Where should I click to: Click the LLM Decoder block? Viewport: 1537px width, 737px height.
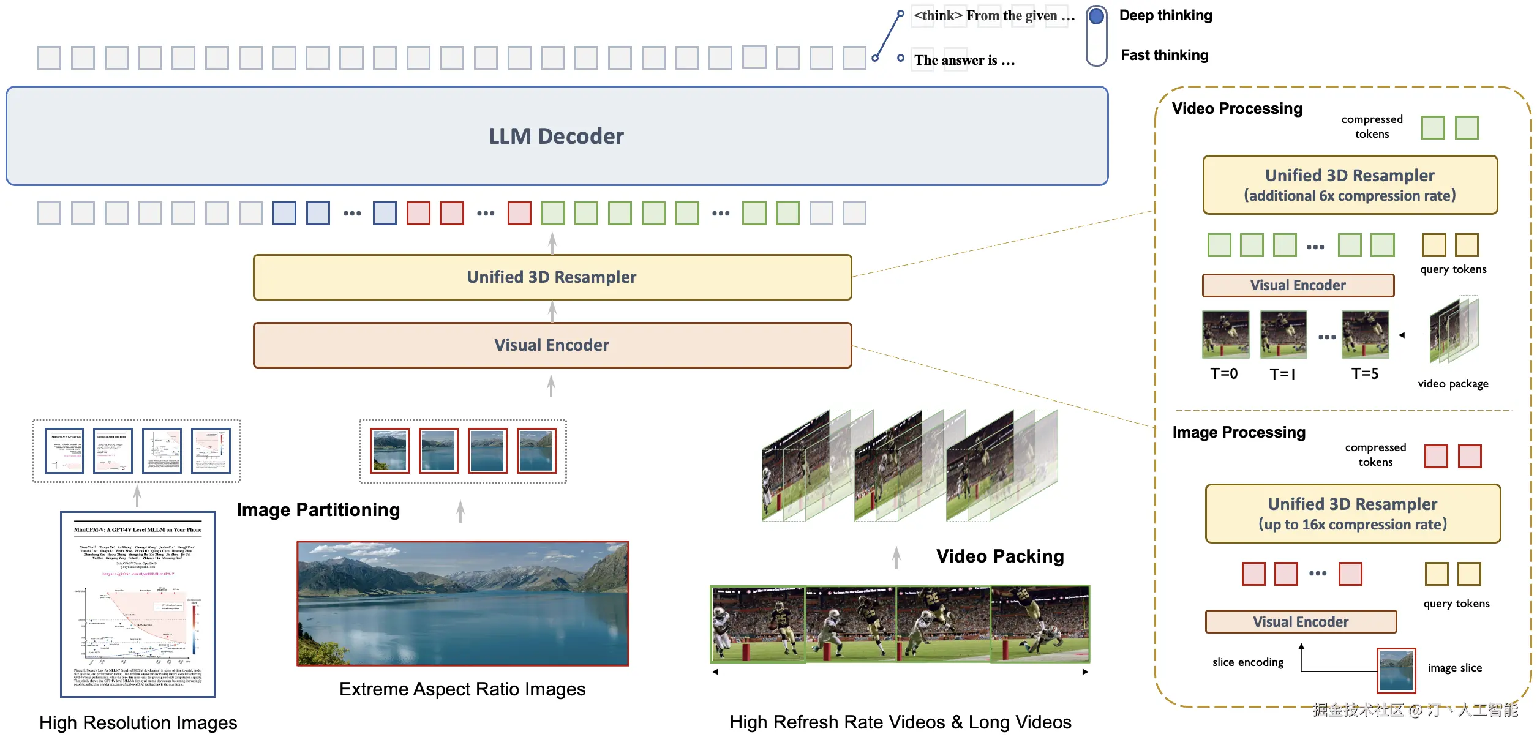click(x=556, y=136)
